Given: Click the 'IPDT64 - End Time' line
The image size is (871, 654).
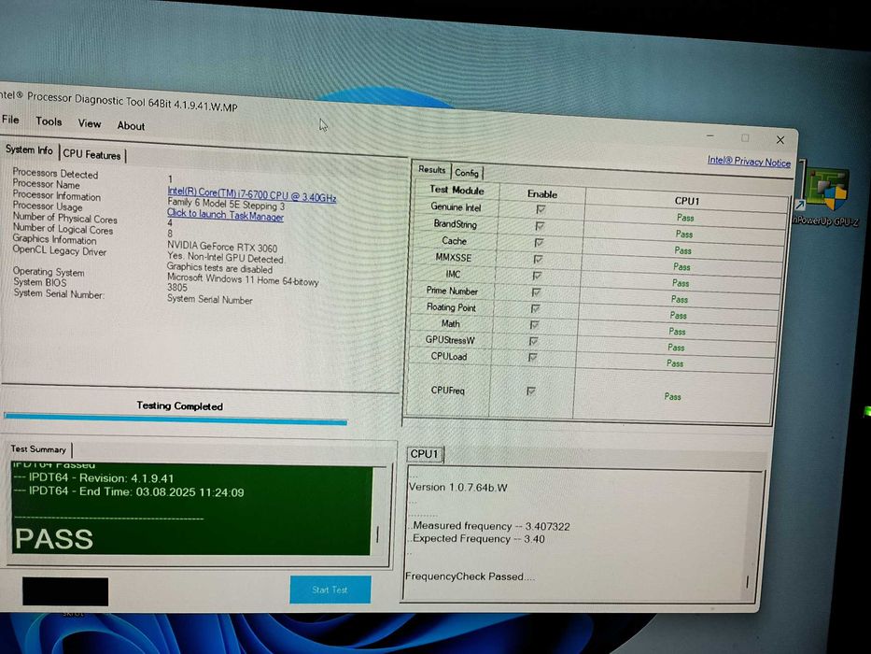Looking at the screenshot, I should tap(129, 492).
